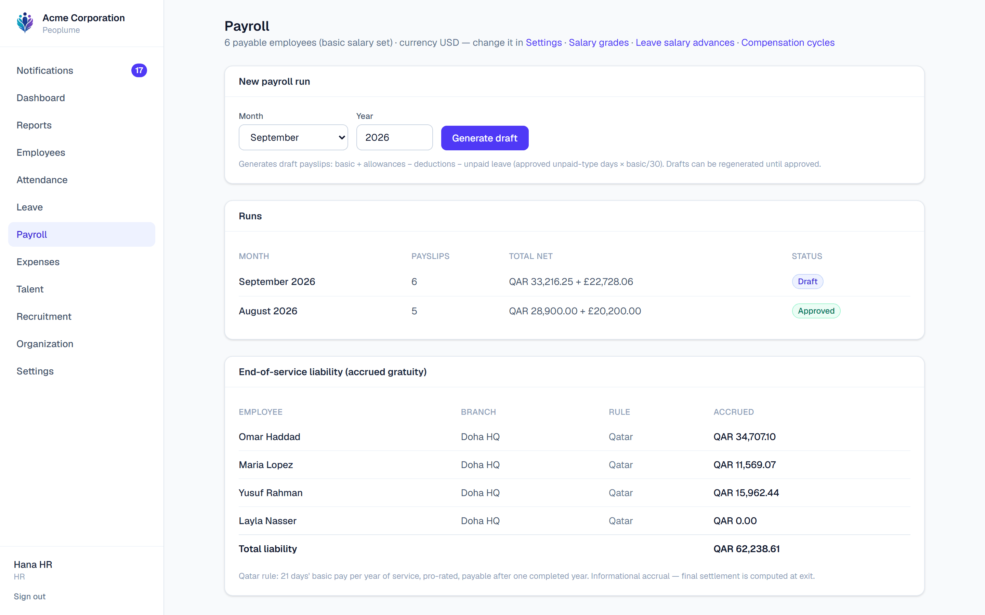Viewport: 985px width, 615px height.
Task: Click Generate draft button
Action: click(x=484, y=138)
